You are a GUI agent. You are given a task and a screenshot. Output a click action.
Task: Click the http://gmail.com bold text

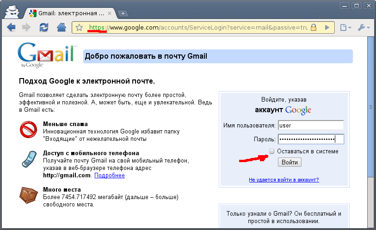67,176
